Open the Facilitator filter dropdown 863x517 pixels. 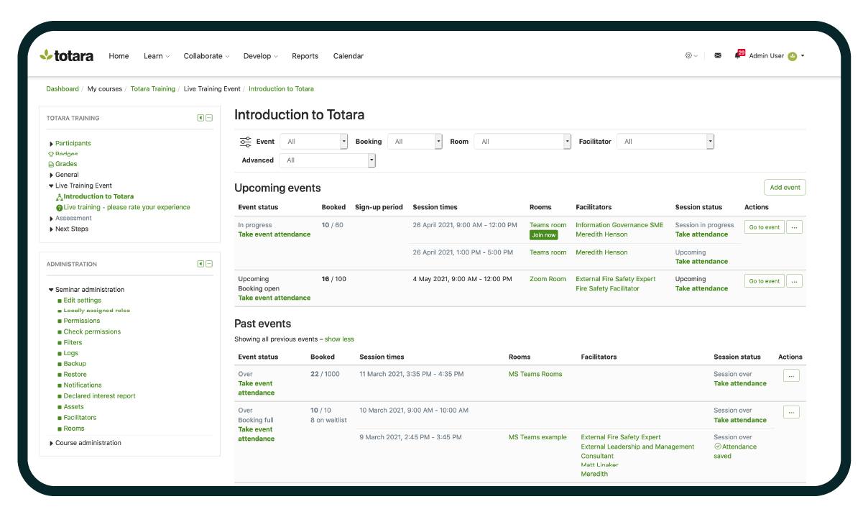click(x=666, y=142)
